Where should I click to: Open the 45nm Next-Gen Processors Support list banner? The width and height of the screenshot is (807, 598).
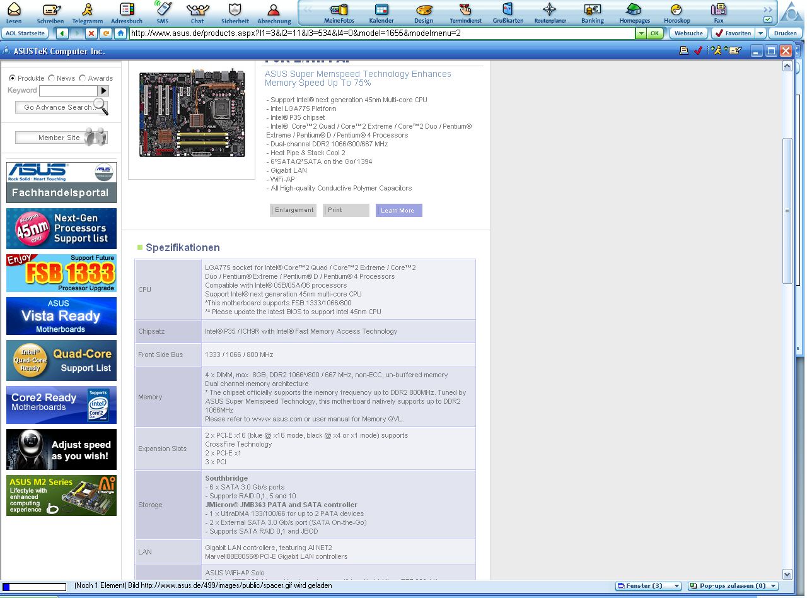(61, 228)
